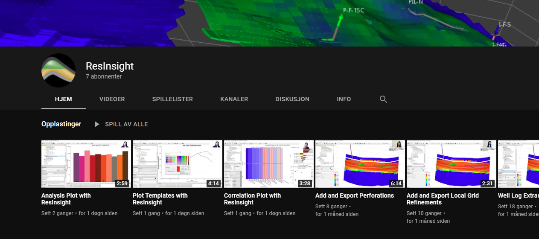Open Correlation Plot with ResInsight thumbnail

269,164
